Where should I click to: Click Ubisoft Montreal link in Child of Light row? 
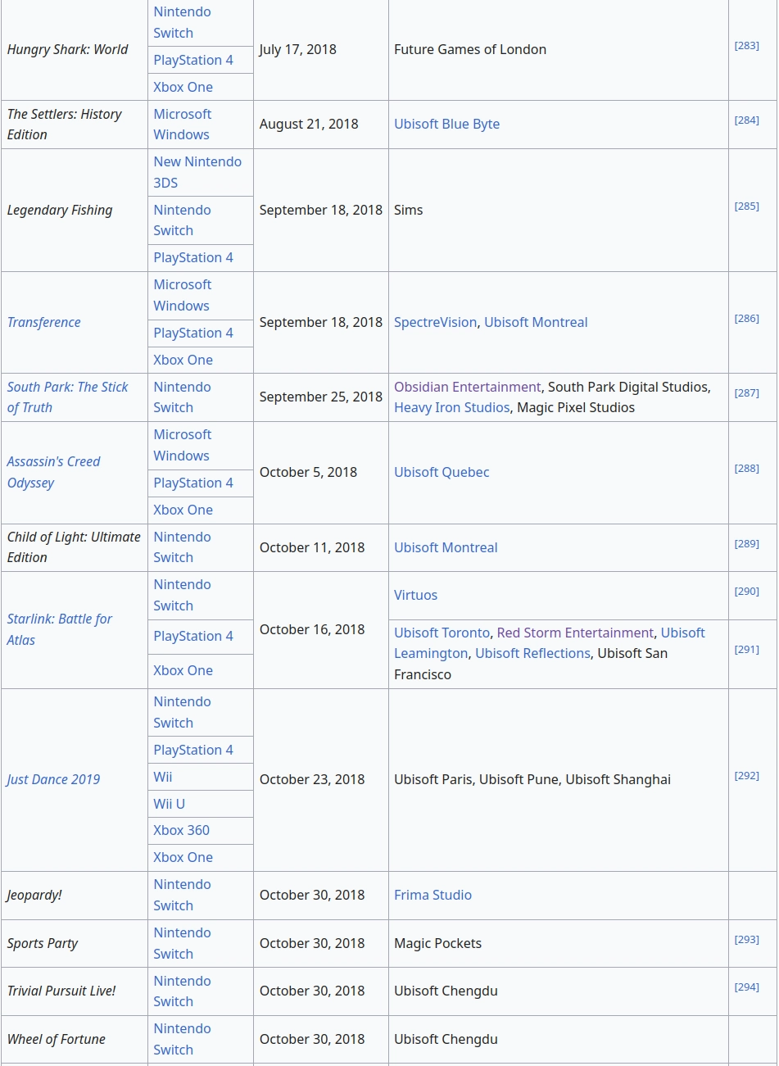pos(446,547)
